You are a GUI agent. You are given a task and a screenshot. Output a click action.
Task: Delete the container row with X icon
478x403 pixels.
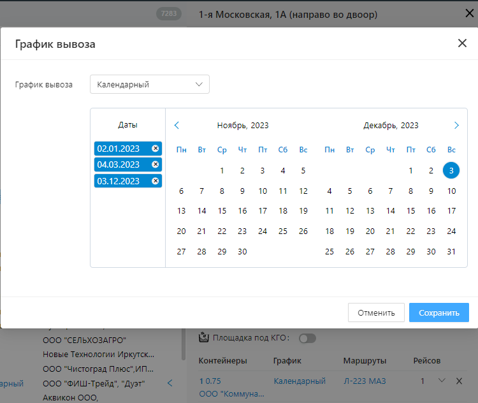[x=458, y=381]
